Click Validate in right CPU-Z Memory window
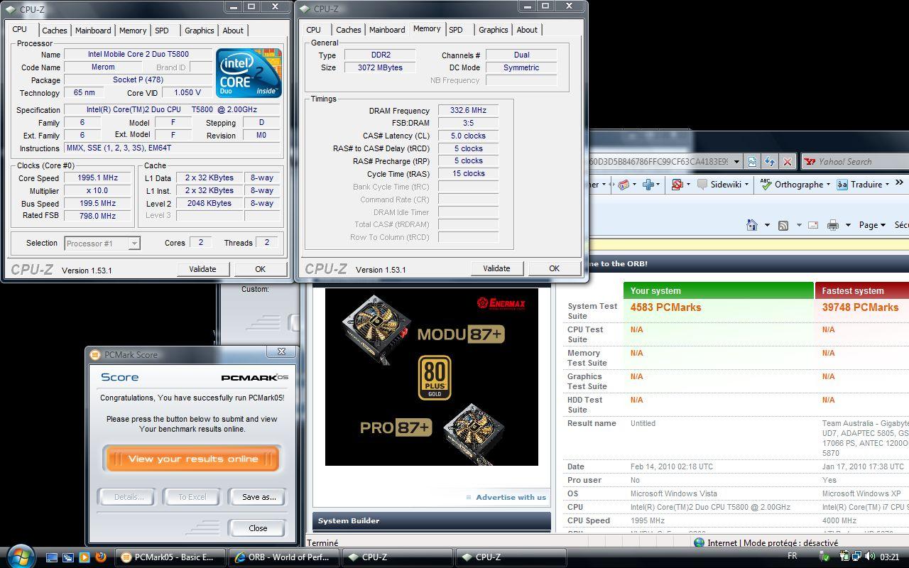Viewport: 909px width, 568px height. click(496, 268)
